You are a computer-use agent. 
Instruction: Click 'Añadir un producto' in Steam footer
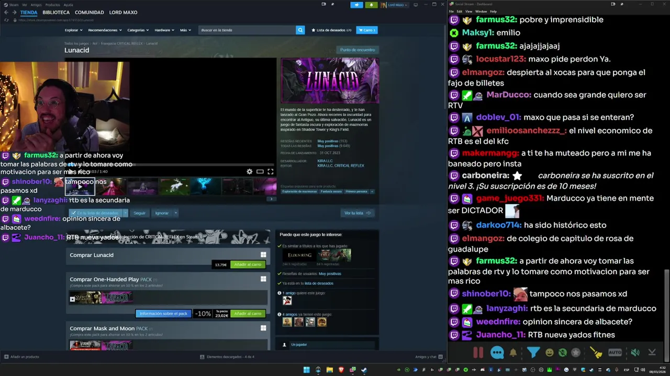click(x=21, y=357)
